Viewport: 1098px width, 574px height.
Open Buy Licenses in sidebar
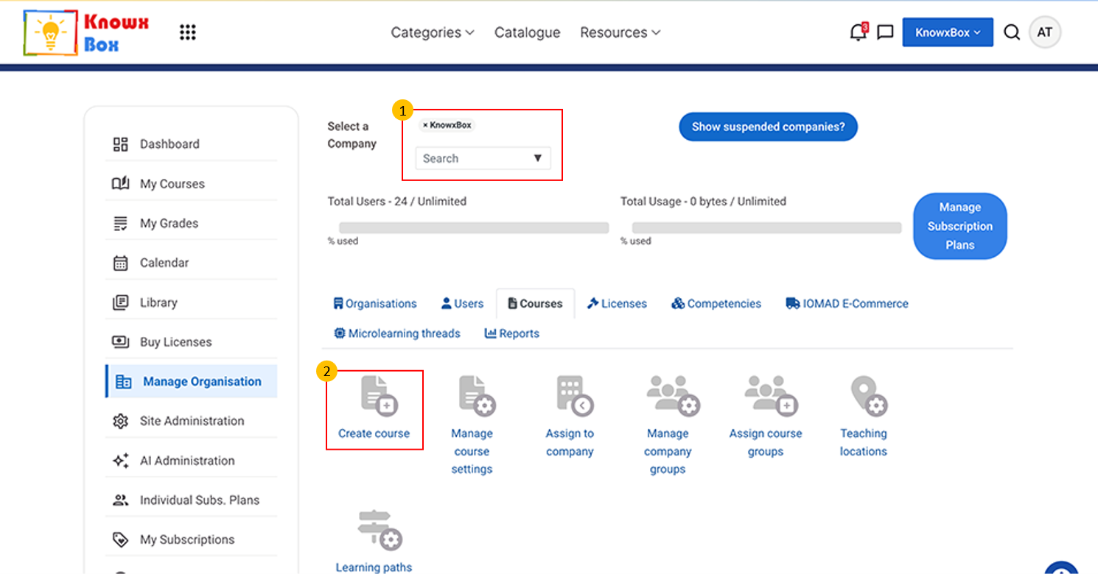tap(192, 342)
